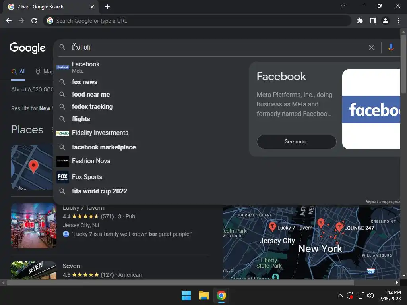Open the Lucky 7 Tavern listing title
The height and width of the screenshot is (305, 407).
click(83, 208)
